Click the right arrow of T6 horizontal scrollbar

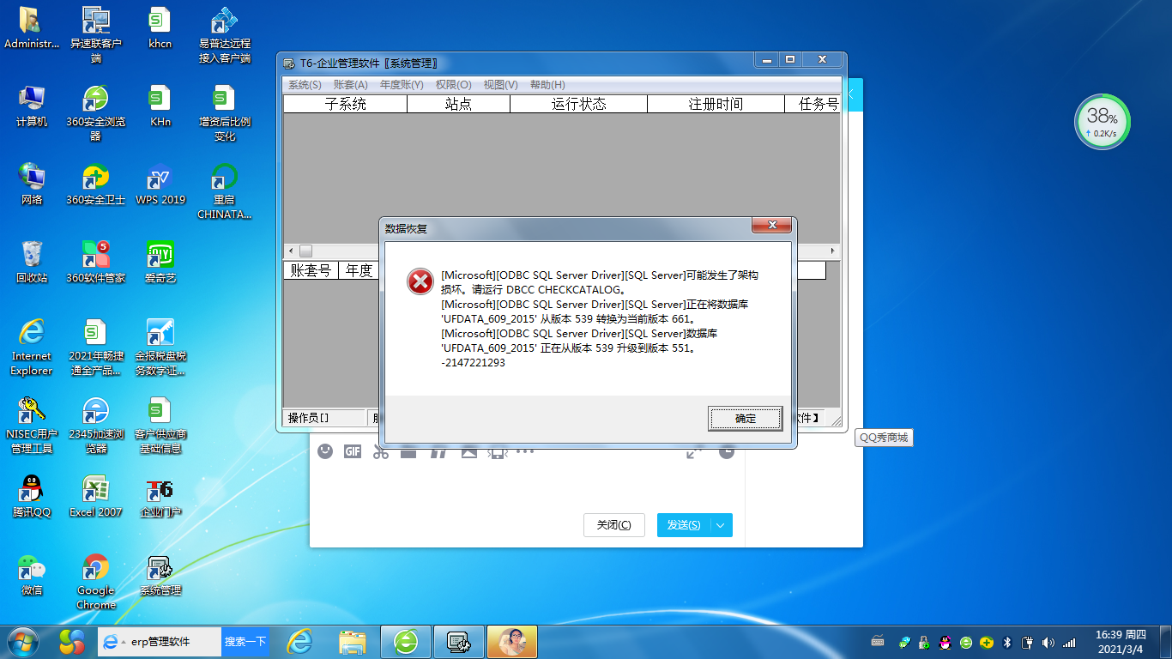(833, 251)
